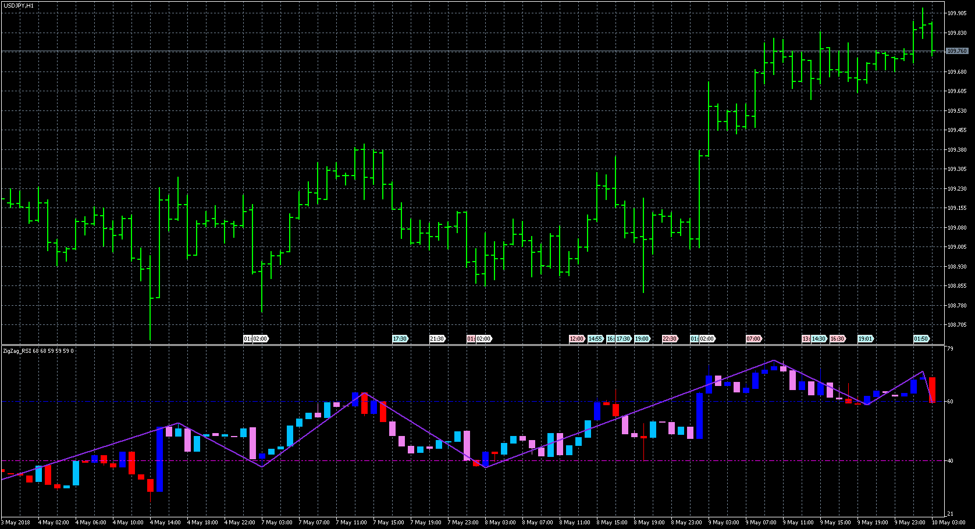Click the 109.905 price scale label
The width and height of the screenshot is (975, 529).
957,13
